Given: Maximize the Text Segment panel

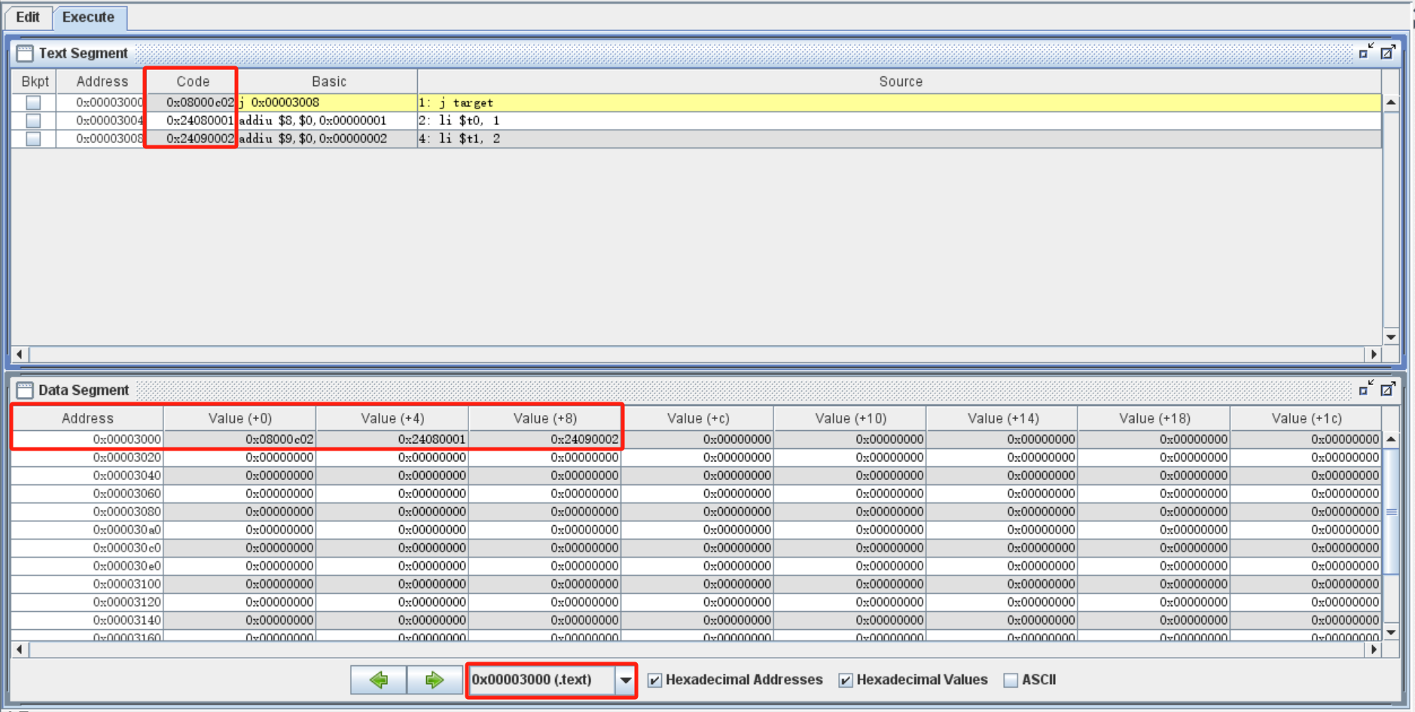Looking at the screenshot, I should click(x=1388, y=52).
